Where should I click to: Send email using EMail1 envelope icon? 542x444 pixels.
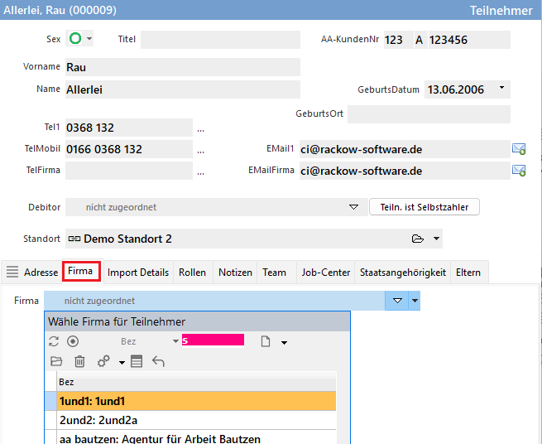519,149
